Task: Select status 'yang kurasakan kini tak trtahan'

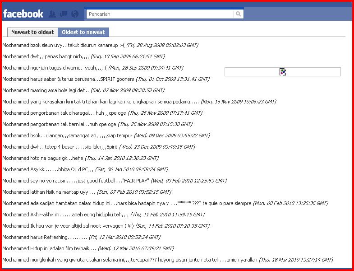Action: pos(101,102)
